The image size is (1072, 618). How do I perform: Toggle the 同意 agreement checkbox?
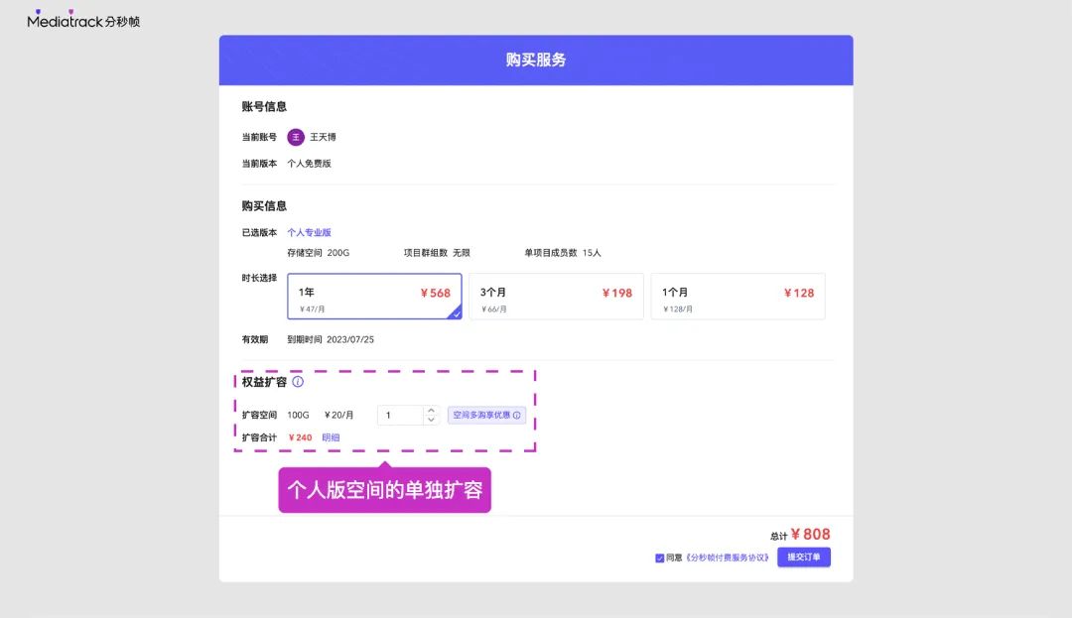tap(660, 557)
